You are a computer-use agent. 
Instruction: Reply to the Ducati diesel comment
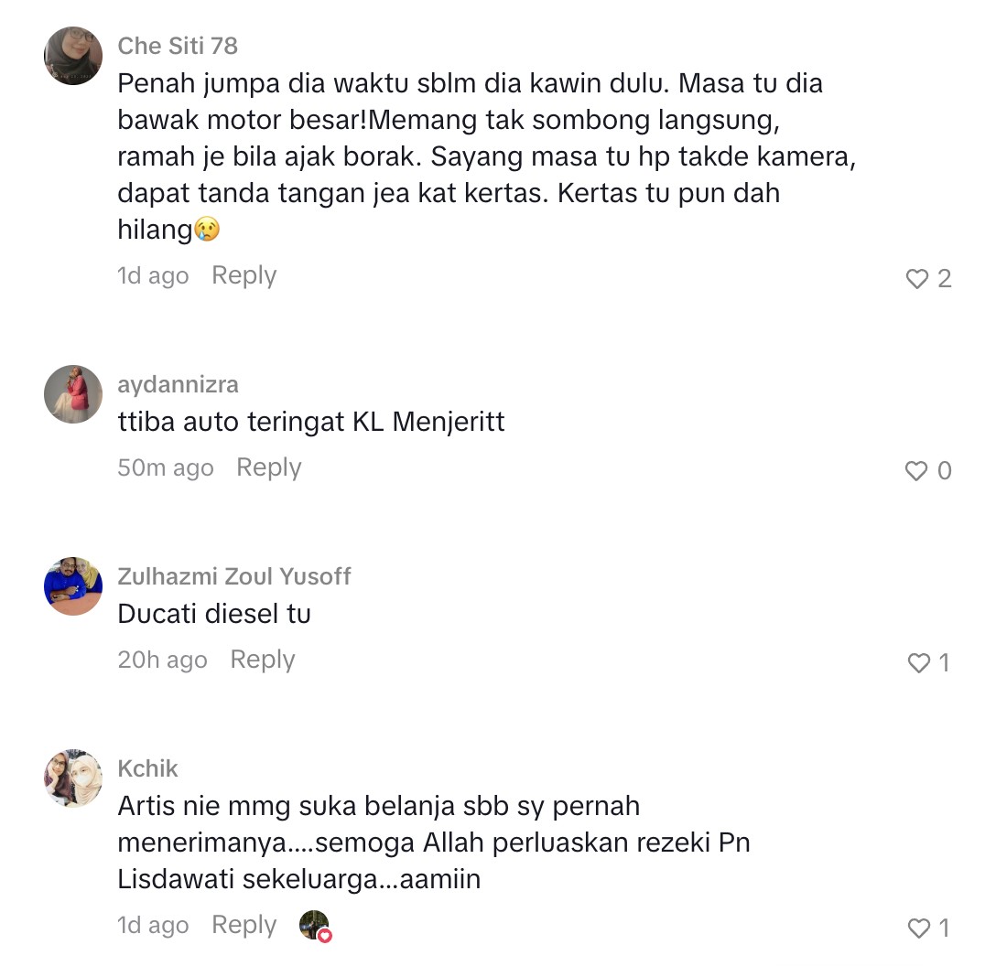pos(263,660)
